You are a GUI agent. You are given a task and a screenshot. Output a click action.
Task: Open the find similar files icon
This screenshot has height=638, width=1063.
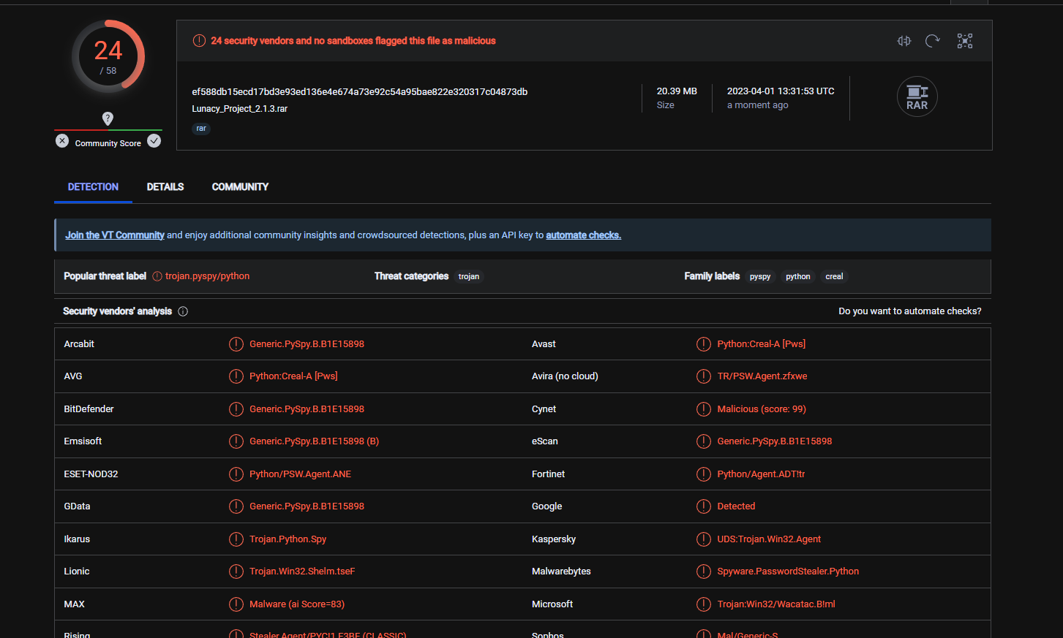point(904,41)
